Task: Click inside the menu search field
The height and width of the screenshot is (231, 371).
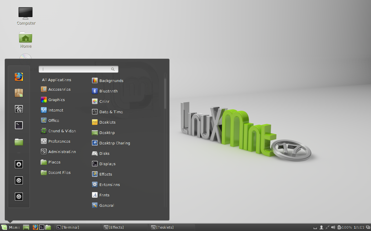Action: (79, 69)
